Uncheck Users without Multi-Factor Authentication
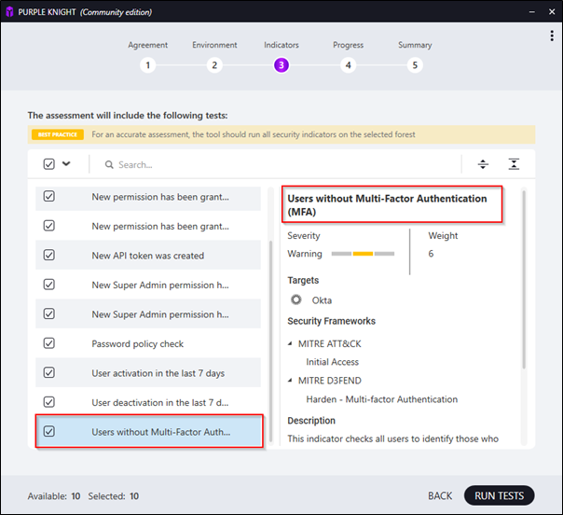563x515 pixels. coord(48,431)
